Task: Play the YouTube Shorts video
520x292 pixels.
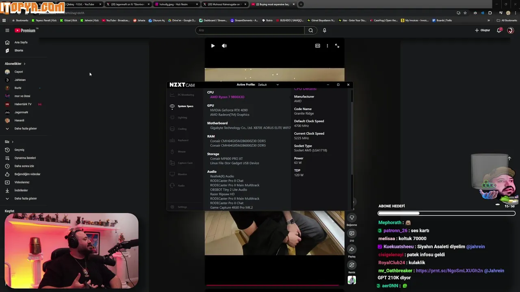Action: [x=212, y=46]
